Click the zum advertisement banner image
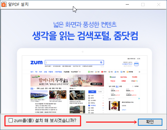This screenshot has height=130, width=167. 84,61
